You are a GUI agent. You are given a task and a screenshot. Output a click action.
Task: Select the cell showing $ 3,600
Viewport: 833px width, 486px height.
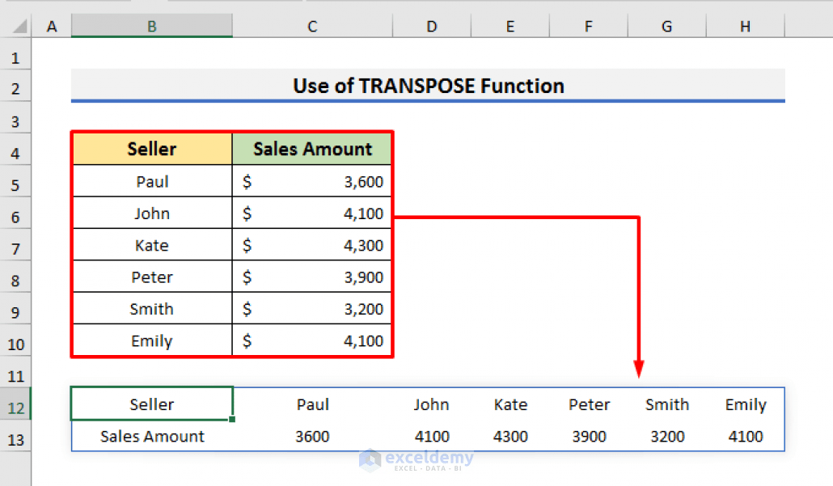click(x=312, y=181)
